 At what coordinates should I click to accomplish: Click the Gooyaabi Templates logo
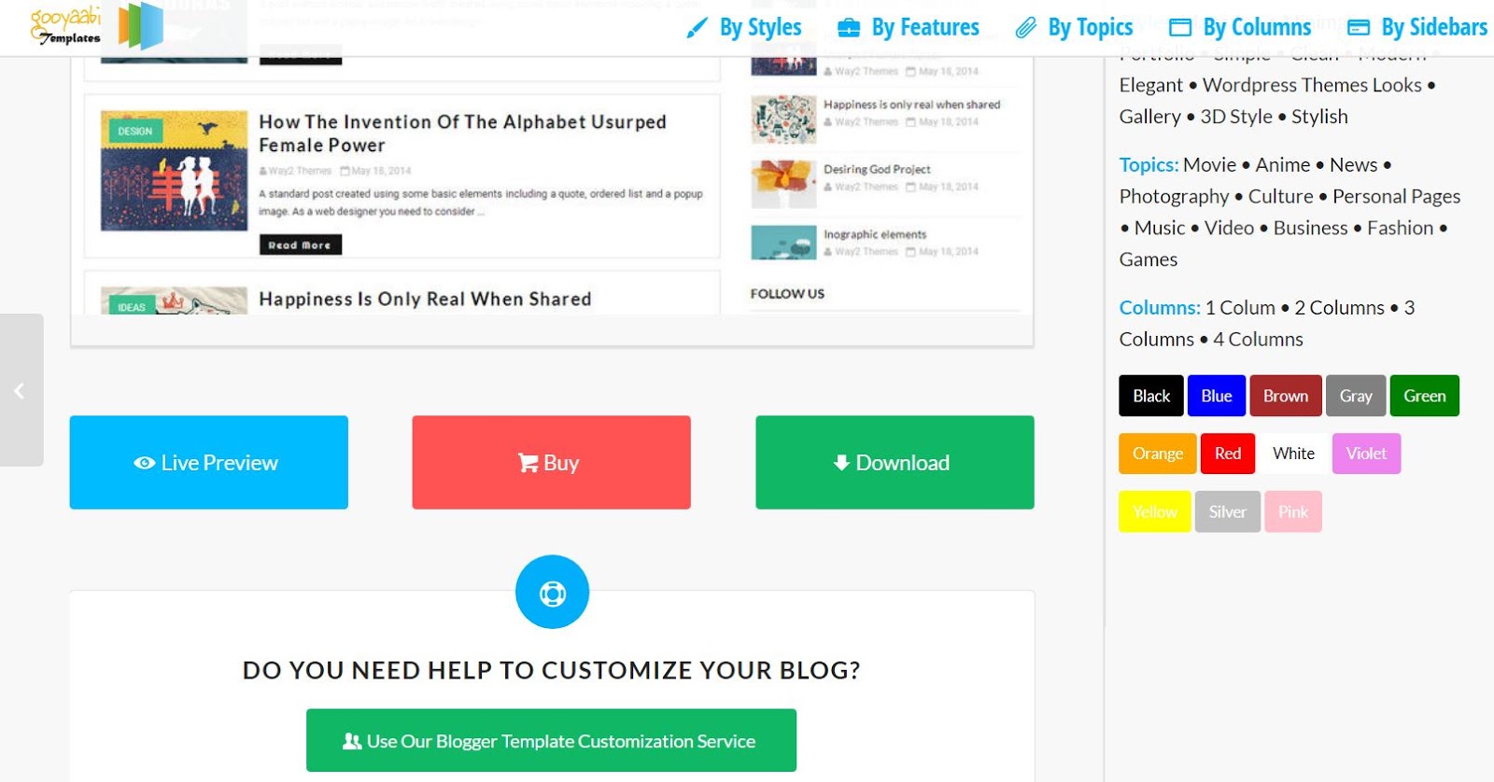[97, 26]
